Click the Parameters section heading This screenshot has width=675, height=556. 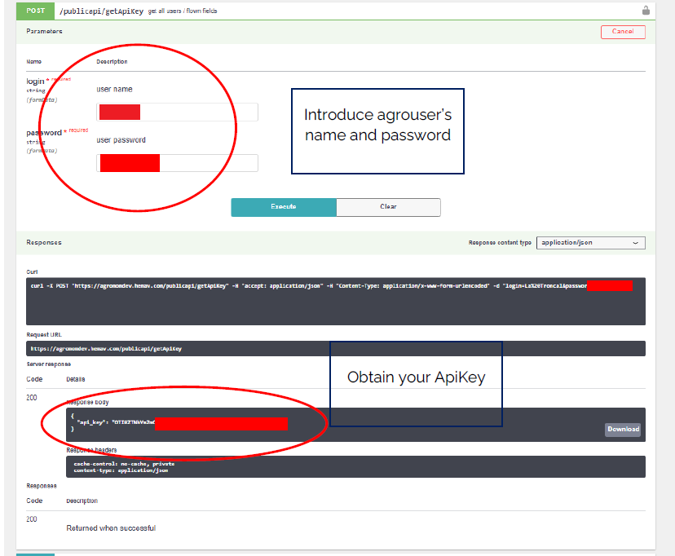(44, 32)
